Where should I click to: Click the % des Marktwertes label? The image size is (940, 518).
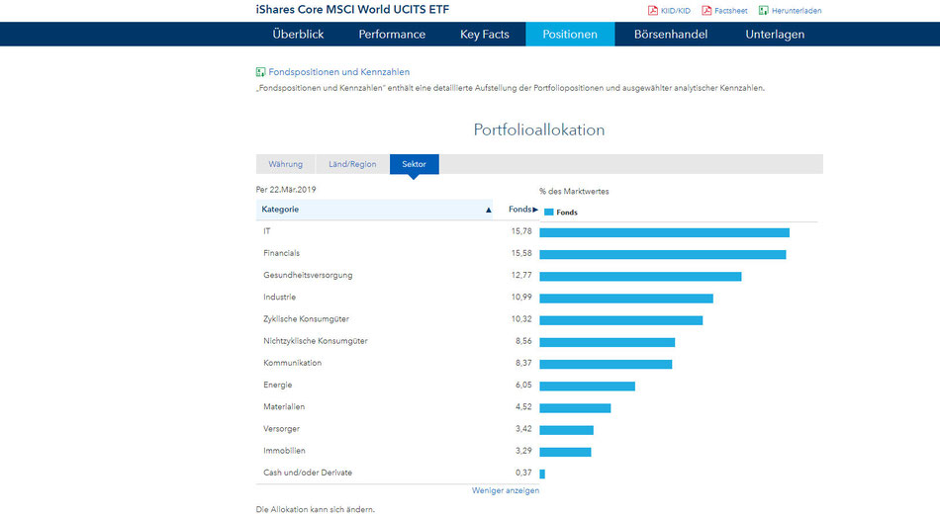point(574,192)
